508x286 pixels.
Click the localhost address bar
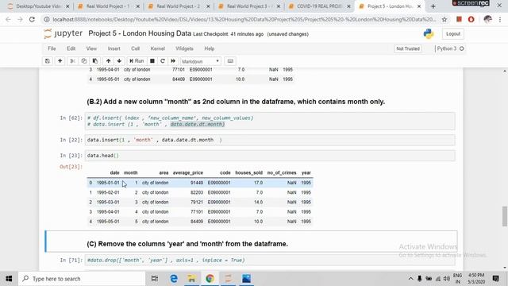pos(244,19)
